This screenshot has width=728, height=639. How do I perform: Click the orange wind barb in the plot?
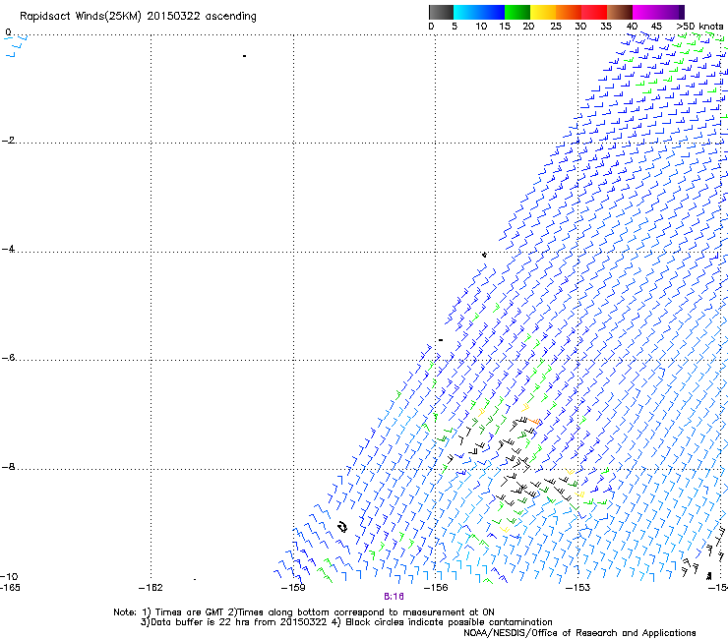(x=534, y=422)
